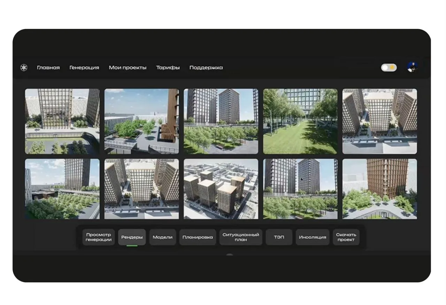Click the snowflake logo icon
Screen dimensions: 446x305
tap(24, 68)
